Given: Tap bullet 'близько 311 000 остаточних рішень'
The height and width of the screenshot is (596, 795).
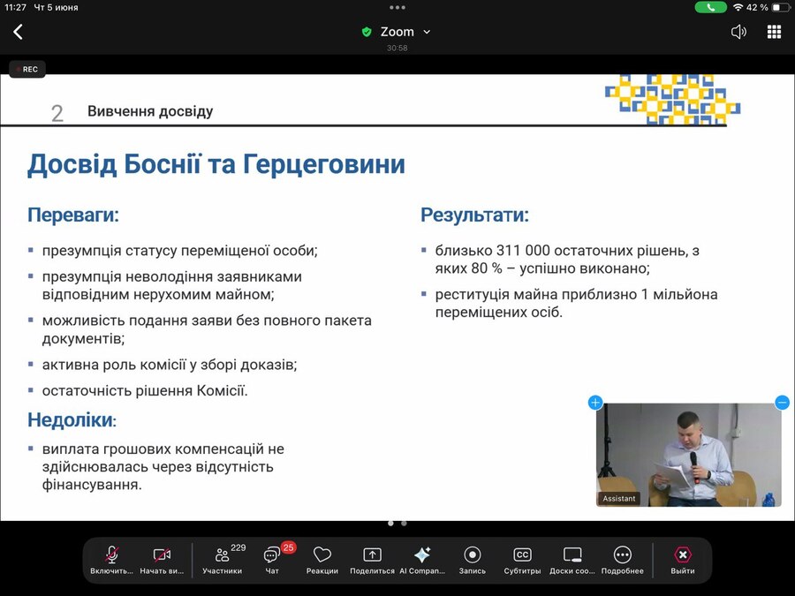Looking at the screenshot, I should [567, 259].
